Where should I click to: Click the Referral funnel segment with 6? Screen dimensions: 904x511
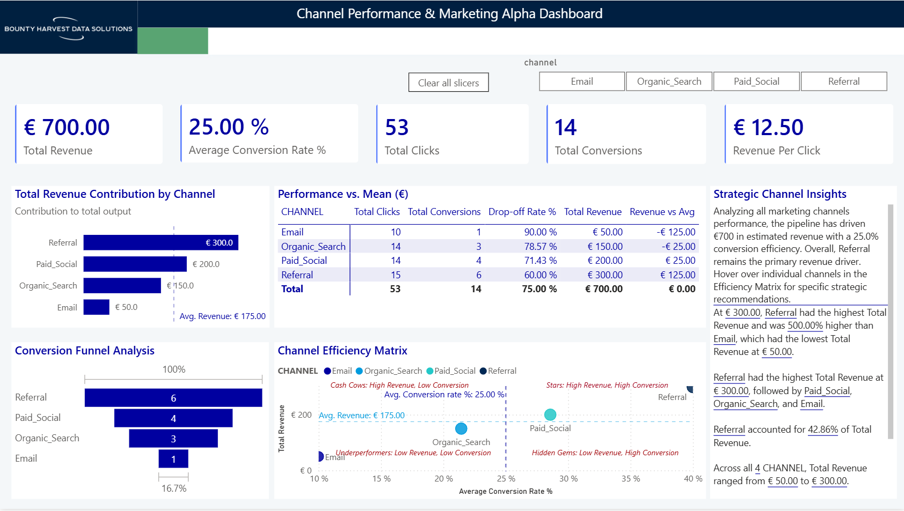tap(173, 398)
